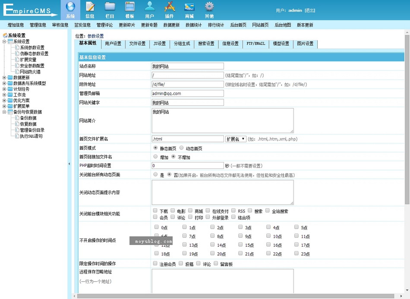Screen dimensions: 410x299
Task: Open the 扩展名 dropdown
Action: 236,139
